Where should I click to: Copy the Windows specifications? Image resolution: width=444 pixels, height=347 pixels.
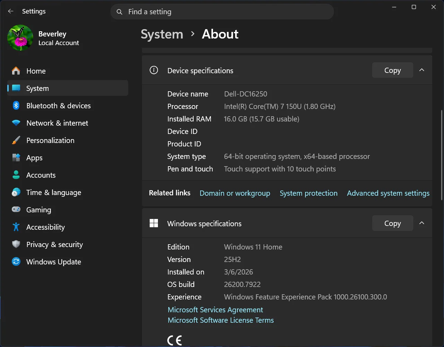click(392, 223)
